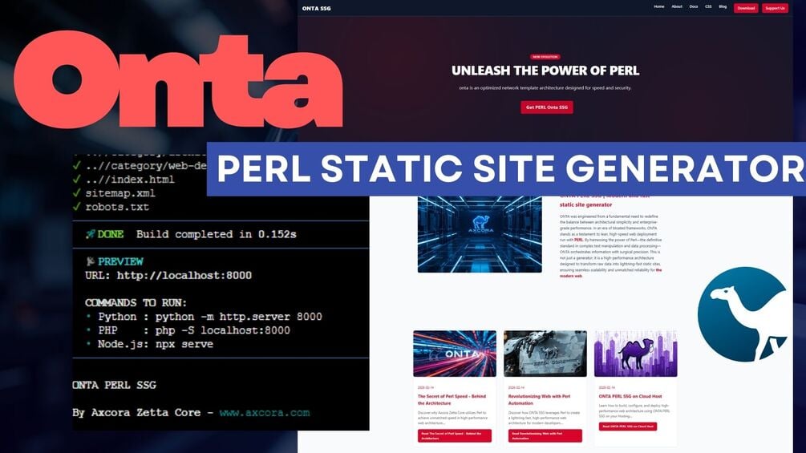Open the Docs nav link
Screen dimensions: 806x453
coord(694,6)
